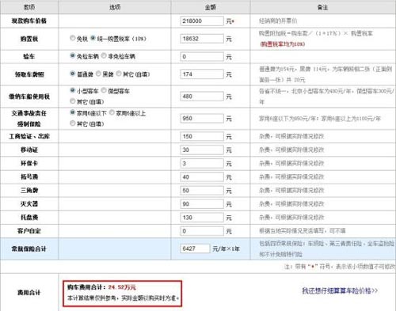Click the 客户自定 amount input

point(202,231)
